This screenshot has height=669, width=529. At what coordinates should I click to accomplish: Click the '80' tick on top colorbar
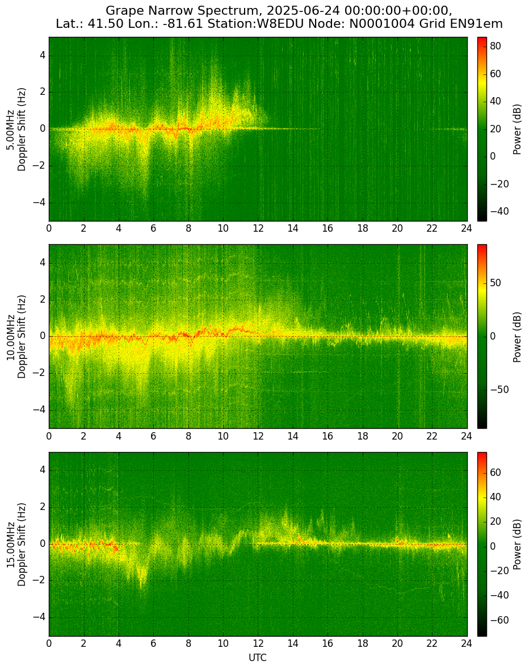pyautogui.click(x=496, y=46)
